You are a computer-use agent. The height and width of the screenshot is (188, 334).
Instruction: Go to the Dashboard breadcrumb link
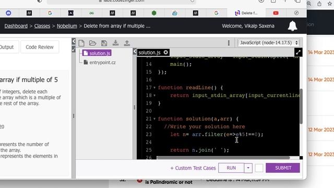(x=16, y=26)
